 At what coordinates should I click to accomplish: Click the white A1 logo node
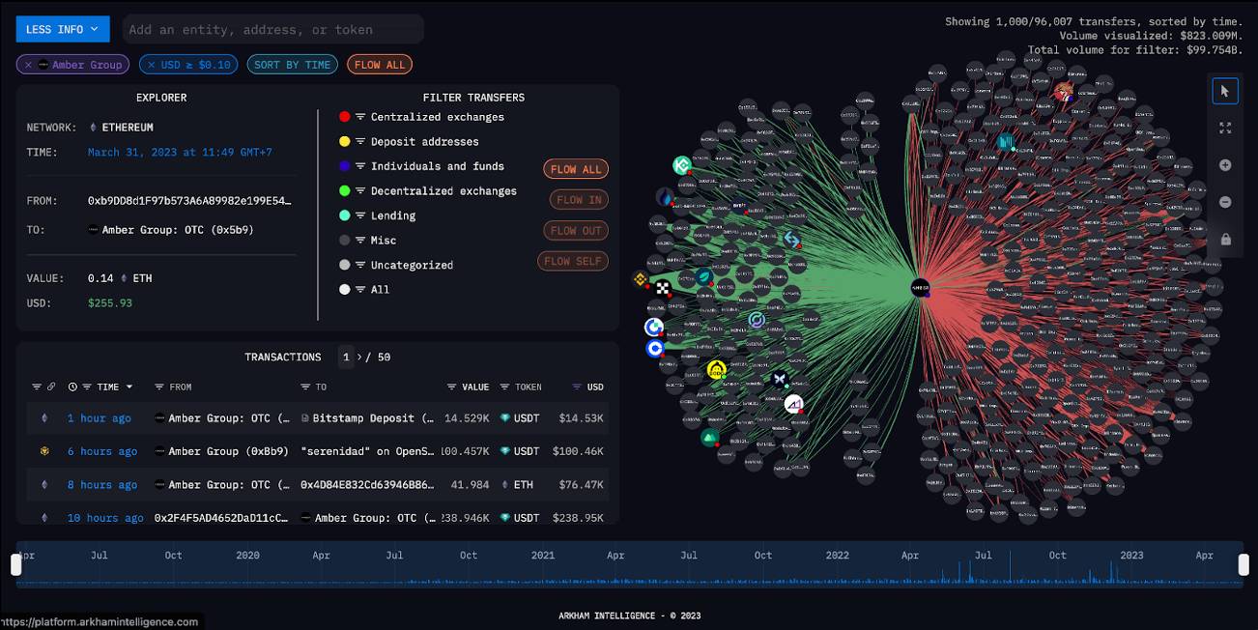coord(793,404)
